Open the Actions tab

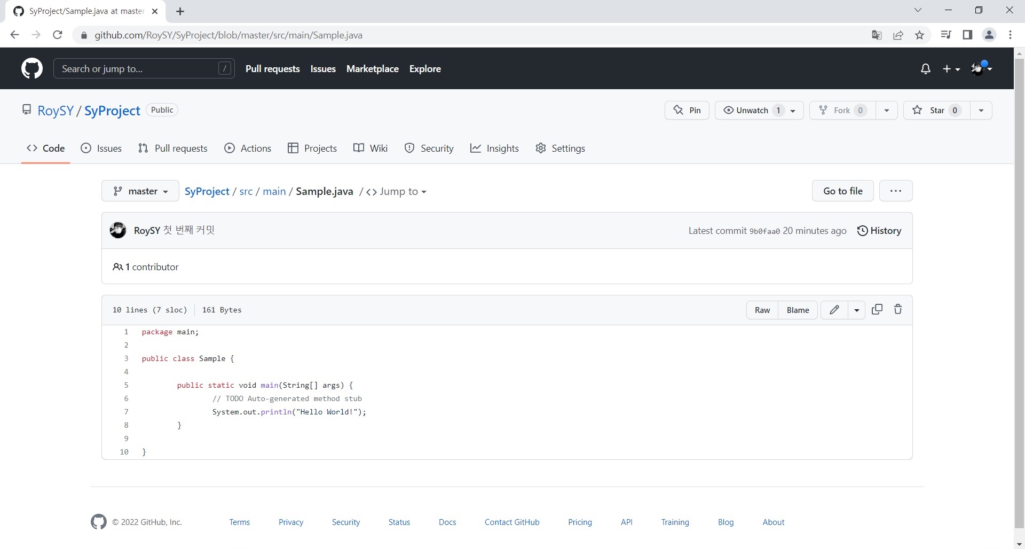coord(248,148)
